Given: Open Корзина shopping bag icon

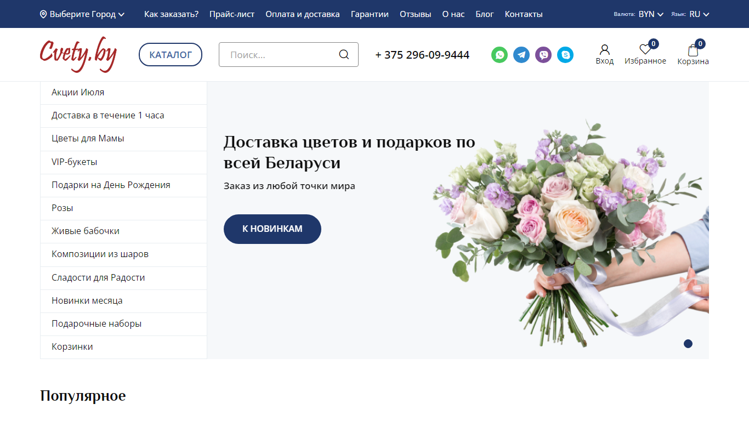Looking at the screenshot, I should point(693,50).
